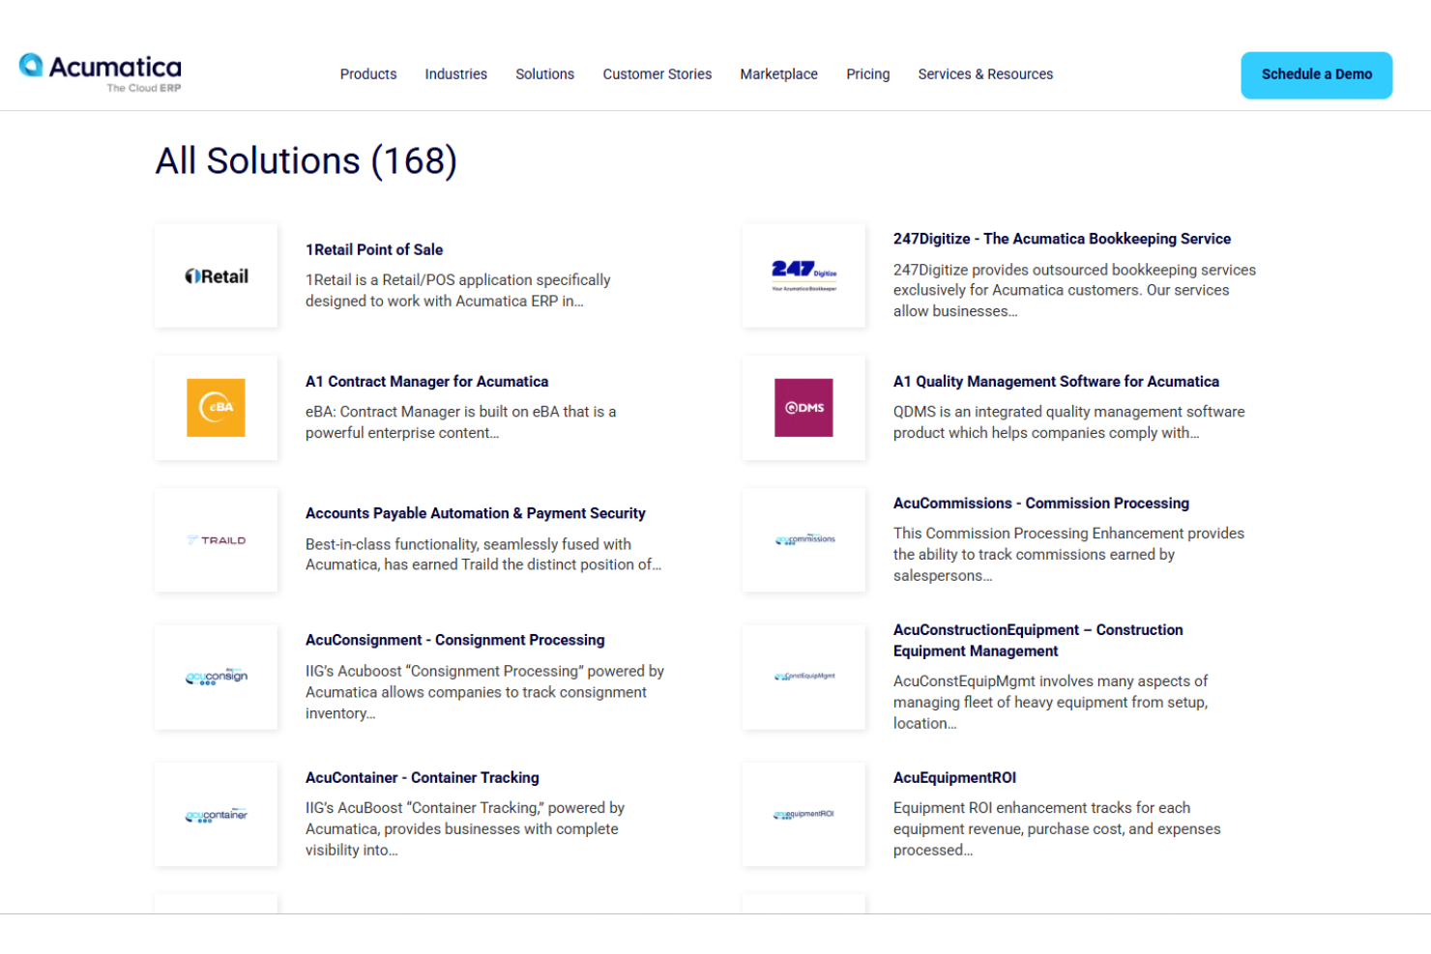Click the 247Digitize logo

click(x=803, y=275)
